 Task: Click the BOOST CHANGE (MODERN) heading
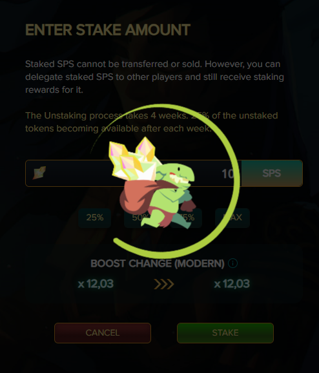(158, 263)
